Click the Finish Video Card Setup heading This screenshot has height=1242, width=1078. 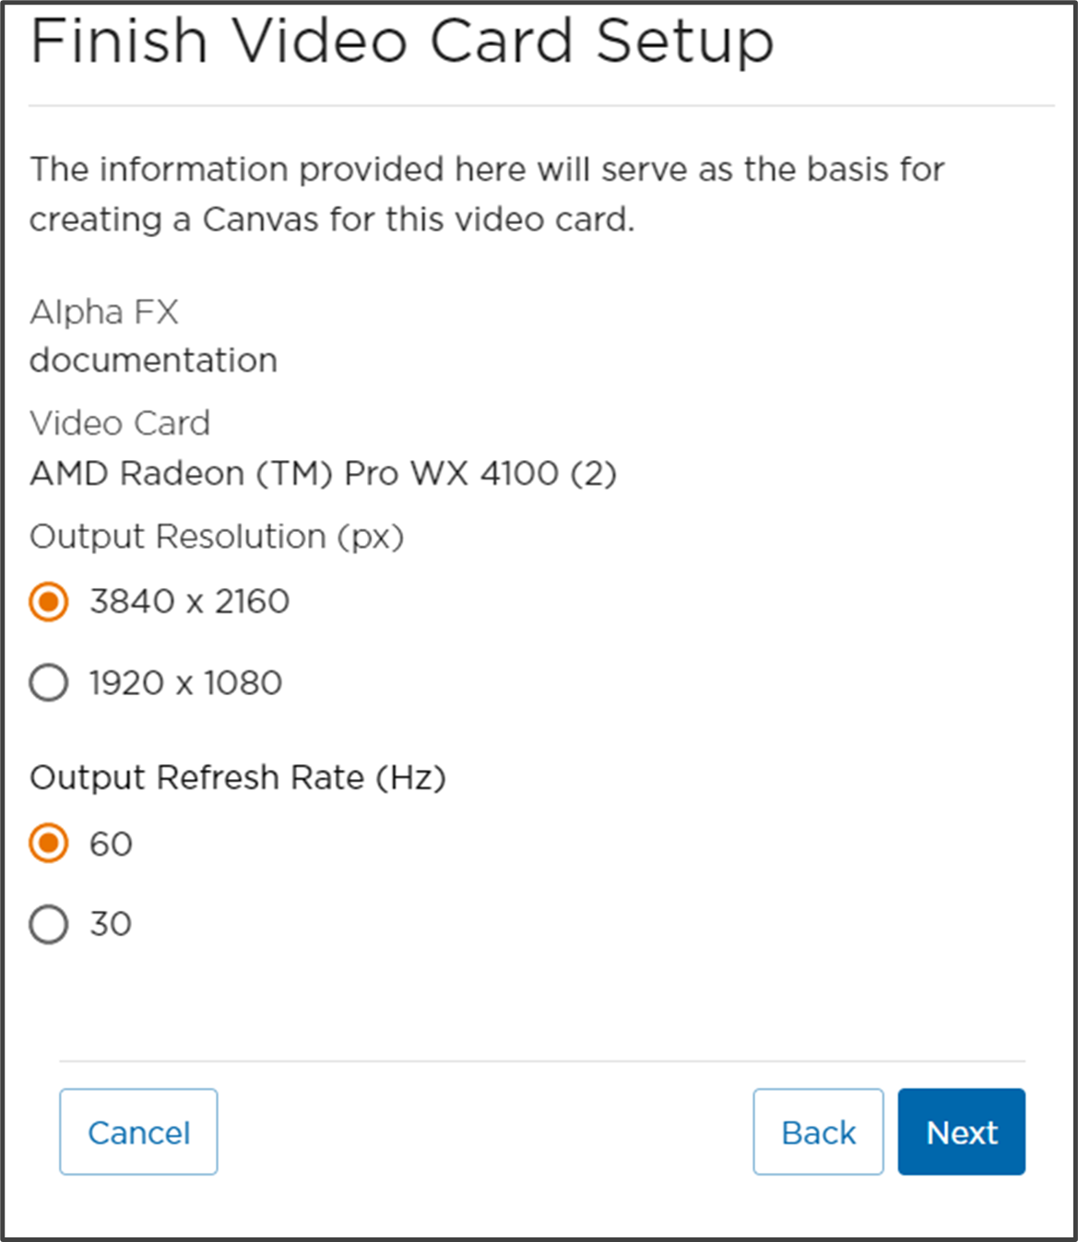tap(402, 41)
